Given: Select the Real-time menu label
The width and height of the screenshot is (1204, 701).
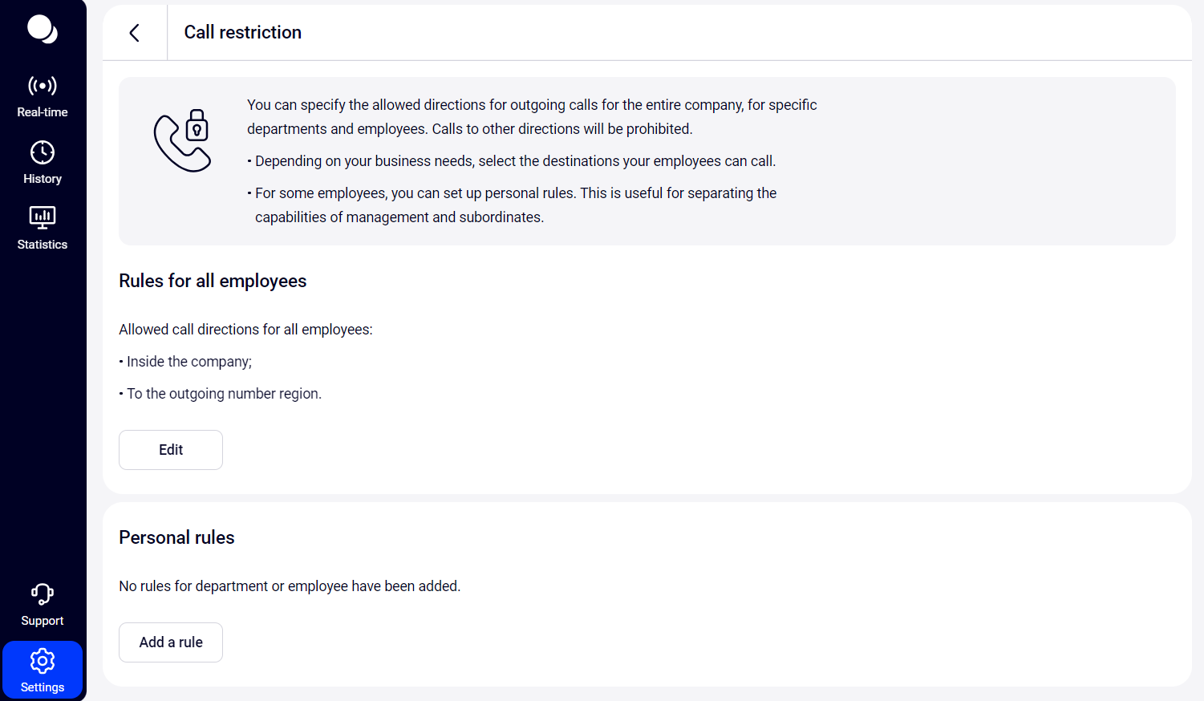Looking at the screenshot, I should [x=43, y=112].
